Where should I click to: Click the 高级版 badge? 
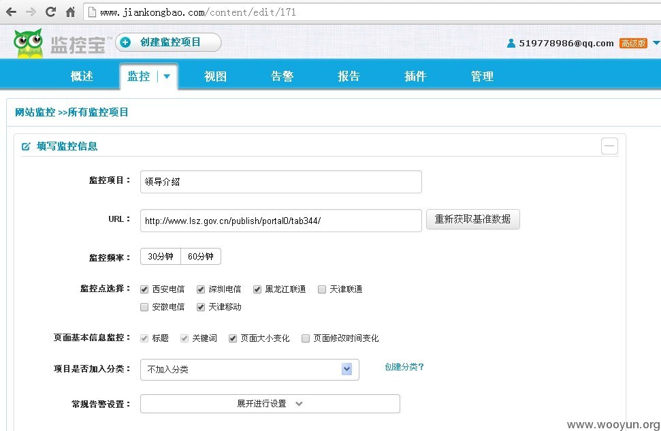coord(633,43)
